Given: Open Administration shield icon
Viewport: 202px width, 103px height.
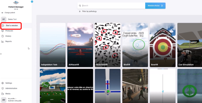Looking at the screenshot, I should pos(2,88).
